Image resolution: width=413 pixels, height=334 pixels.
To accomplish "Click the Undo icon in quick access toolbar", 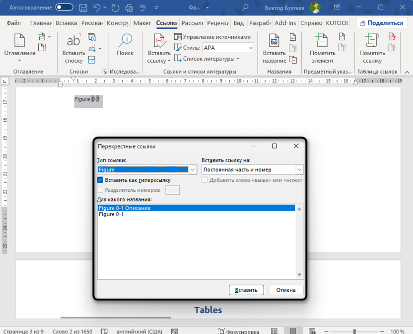I will [x=96, y=7].
